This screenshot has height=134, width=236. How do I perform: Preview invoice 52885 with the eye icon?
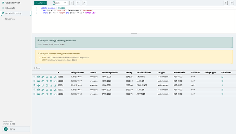click(51, 77)
